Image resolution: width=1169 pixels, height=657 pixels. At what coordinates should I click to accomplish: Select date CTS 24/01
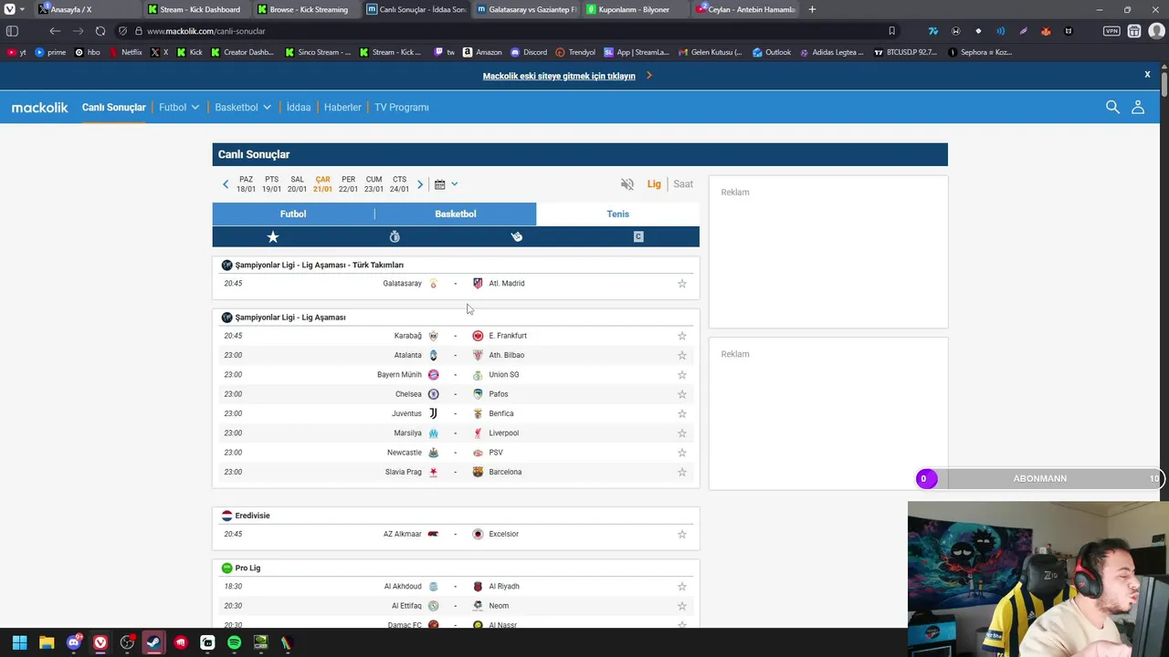399,184
